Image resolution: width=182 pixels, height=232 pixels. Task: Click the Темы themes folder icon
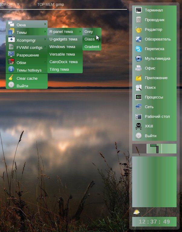11,31
